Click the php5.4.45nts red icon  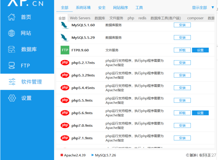tap(65, 88)
